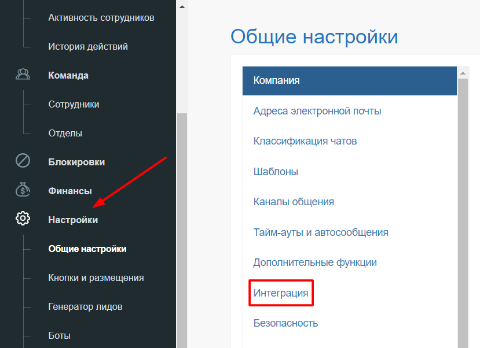This screenshot has width=480, height=348.
Task: Select Сотрудники under Команда
Action: pos(74,104)
